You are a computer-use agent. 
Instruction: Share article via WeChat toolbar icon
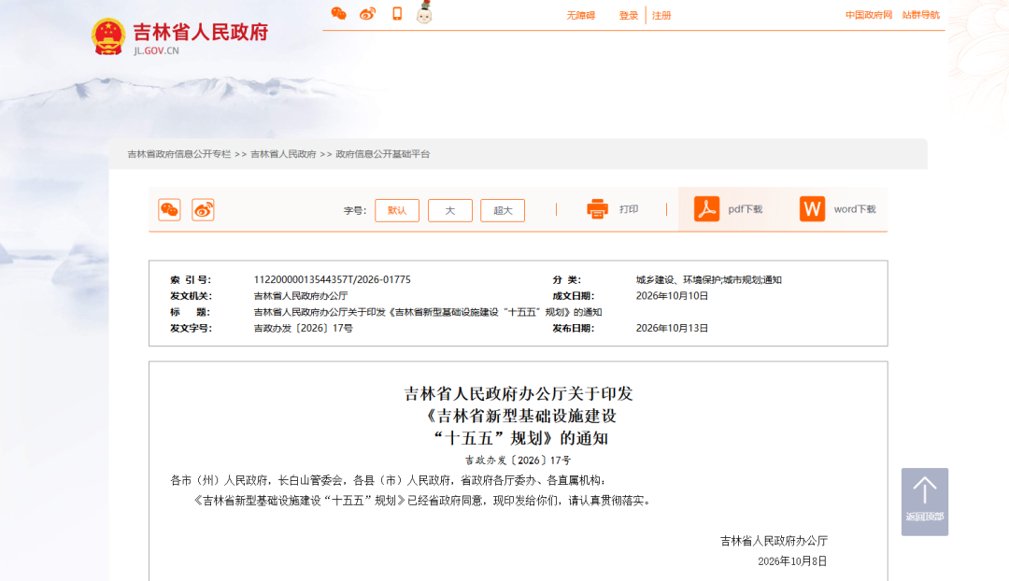pos(169,210)
